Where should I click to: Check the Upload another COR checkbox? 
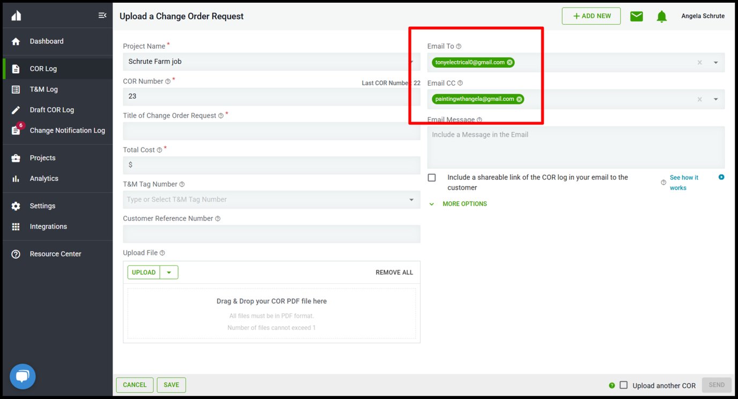[x=624, y=385]
